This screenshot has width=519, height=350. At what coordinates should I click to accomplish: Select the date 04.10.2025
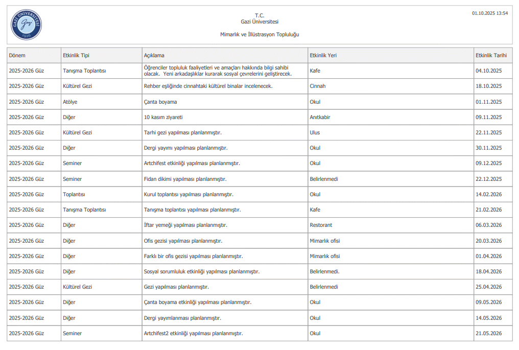point(489,71)
